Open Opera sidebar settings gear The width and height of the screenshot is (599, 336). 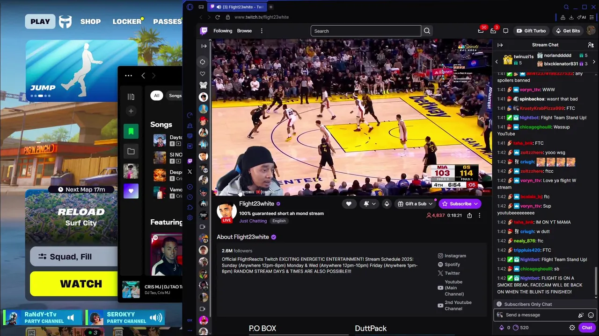click(x=190, y=217)
